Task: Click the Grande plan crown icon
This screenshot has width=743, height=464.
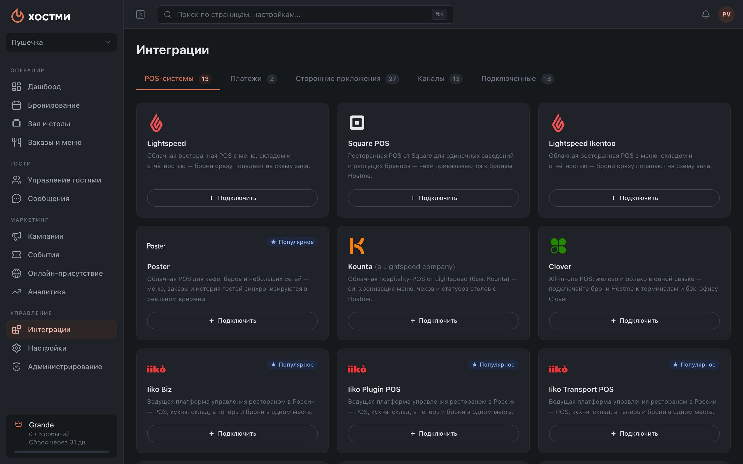Action: click(x=19, y=425)
